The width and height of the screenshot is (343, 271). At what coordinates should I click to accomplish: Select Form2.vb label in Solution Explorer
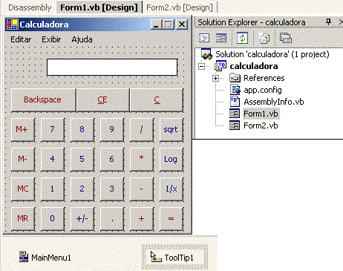point(261,125)
